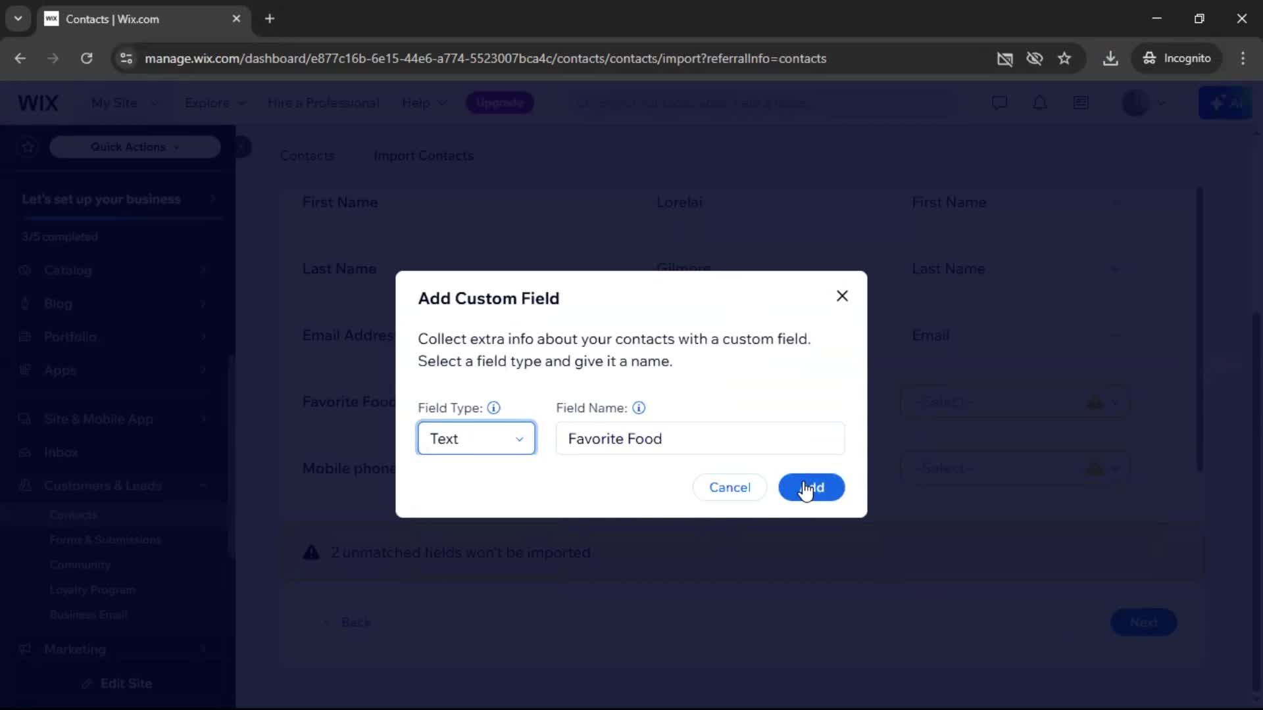Image resolution: width=1263 pixels, height=710 pixels.
Task: Open browser downloads
Action: [x=1110, y=59]
